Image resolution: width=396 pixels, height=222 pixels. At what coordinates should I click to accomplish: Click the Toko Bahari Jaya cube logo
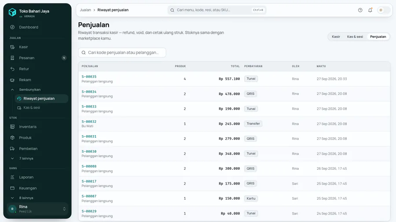12,12
